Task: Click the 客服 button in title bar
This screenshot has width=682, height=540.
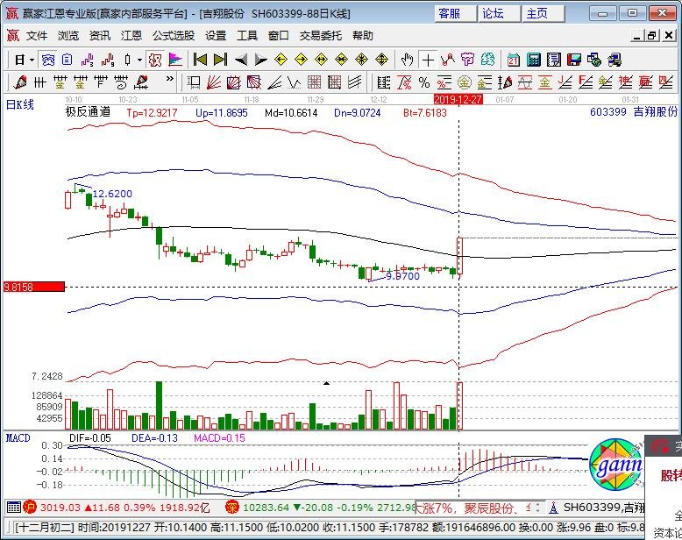Action: tap(455, 13)
